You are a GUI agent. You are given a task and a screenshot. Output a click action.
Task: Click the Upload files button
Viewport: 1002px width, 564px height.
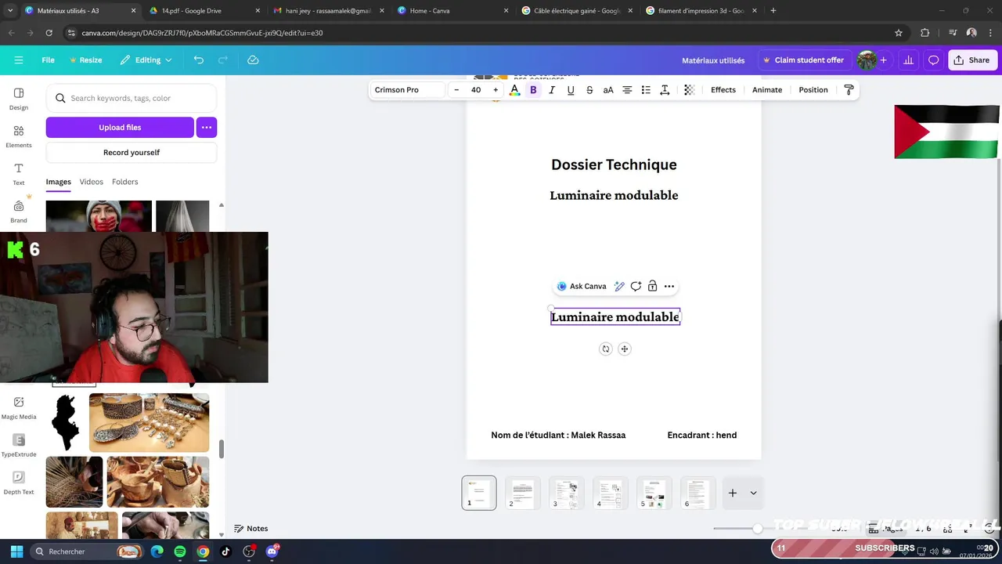point(120,127)
